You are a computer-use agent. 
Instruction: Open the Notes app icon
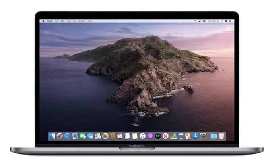[x=135, y=136]
